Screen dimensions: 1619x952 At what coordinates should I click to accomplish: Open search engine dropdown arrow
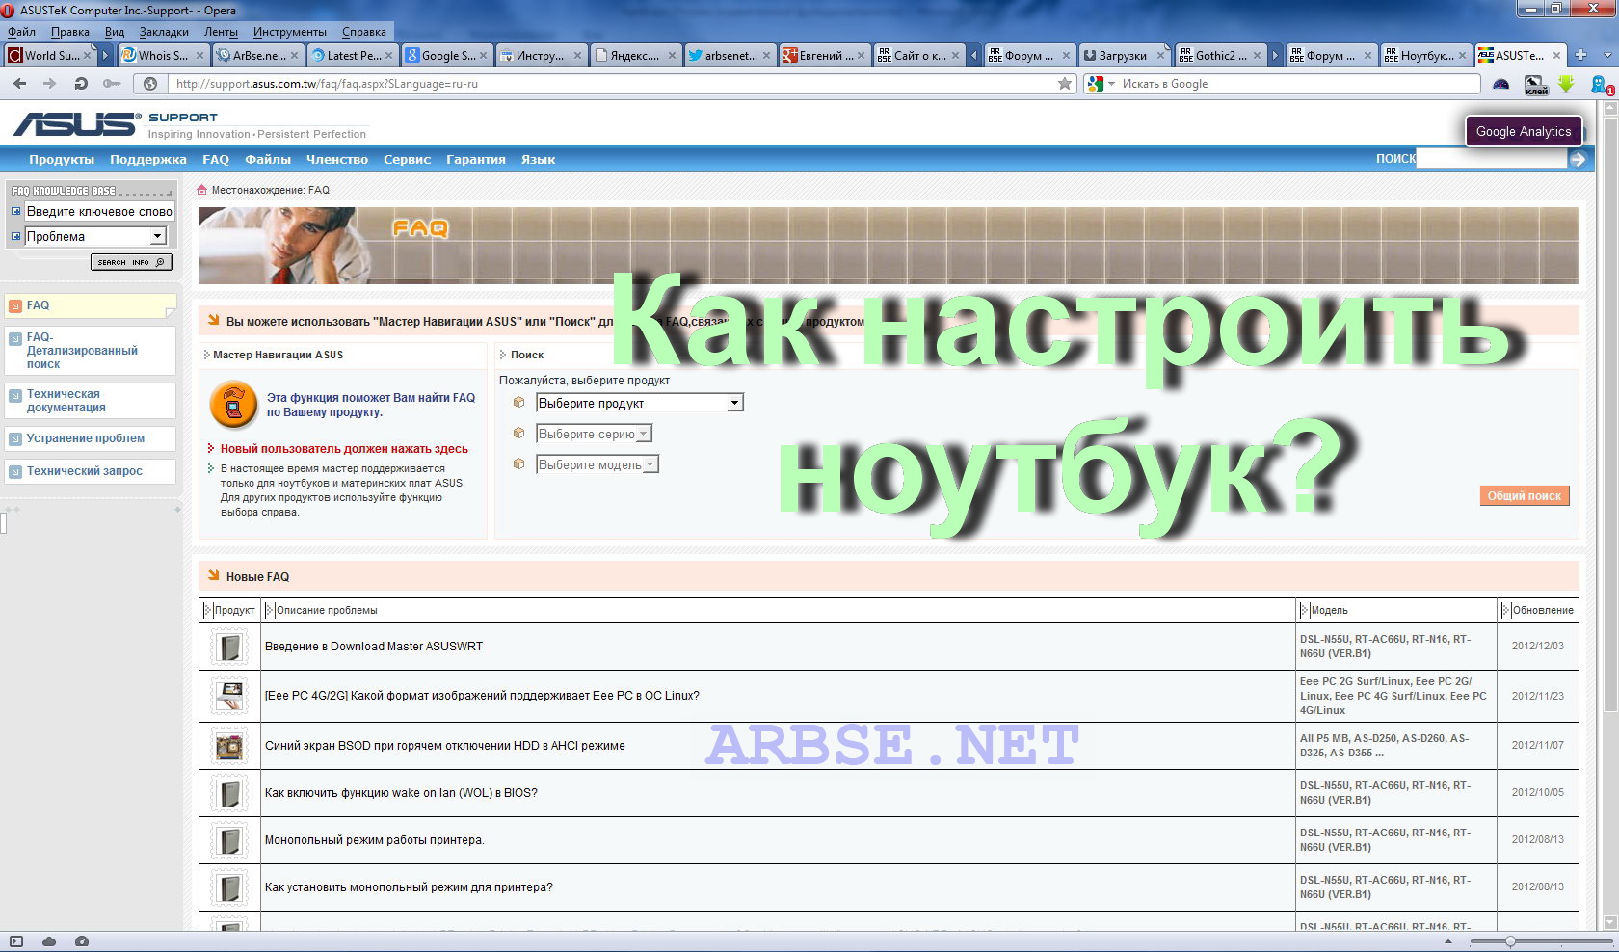(x=1111, y=84)
